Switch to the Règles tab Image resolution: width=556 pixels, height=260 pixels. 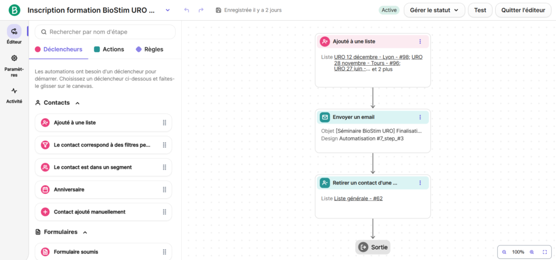click(x=149, y=49)
